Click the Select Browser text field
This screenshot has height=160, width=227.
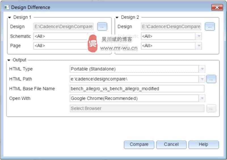click(x=137, y=108)
